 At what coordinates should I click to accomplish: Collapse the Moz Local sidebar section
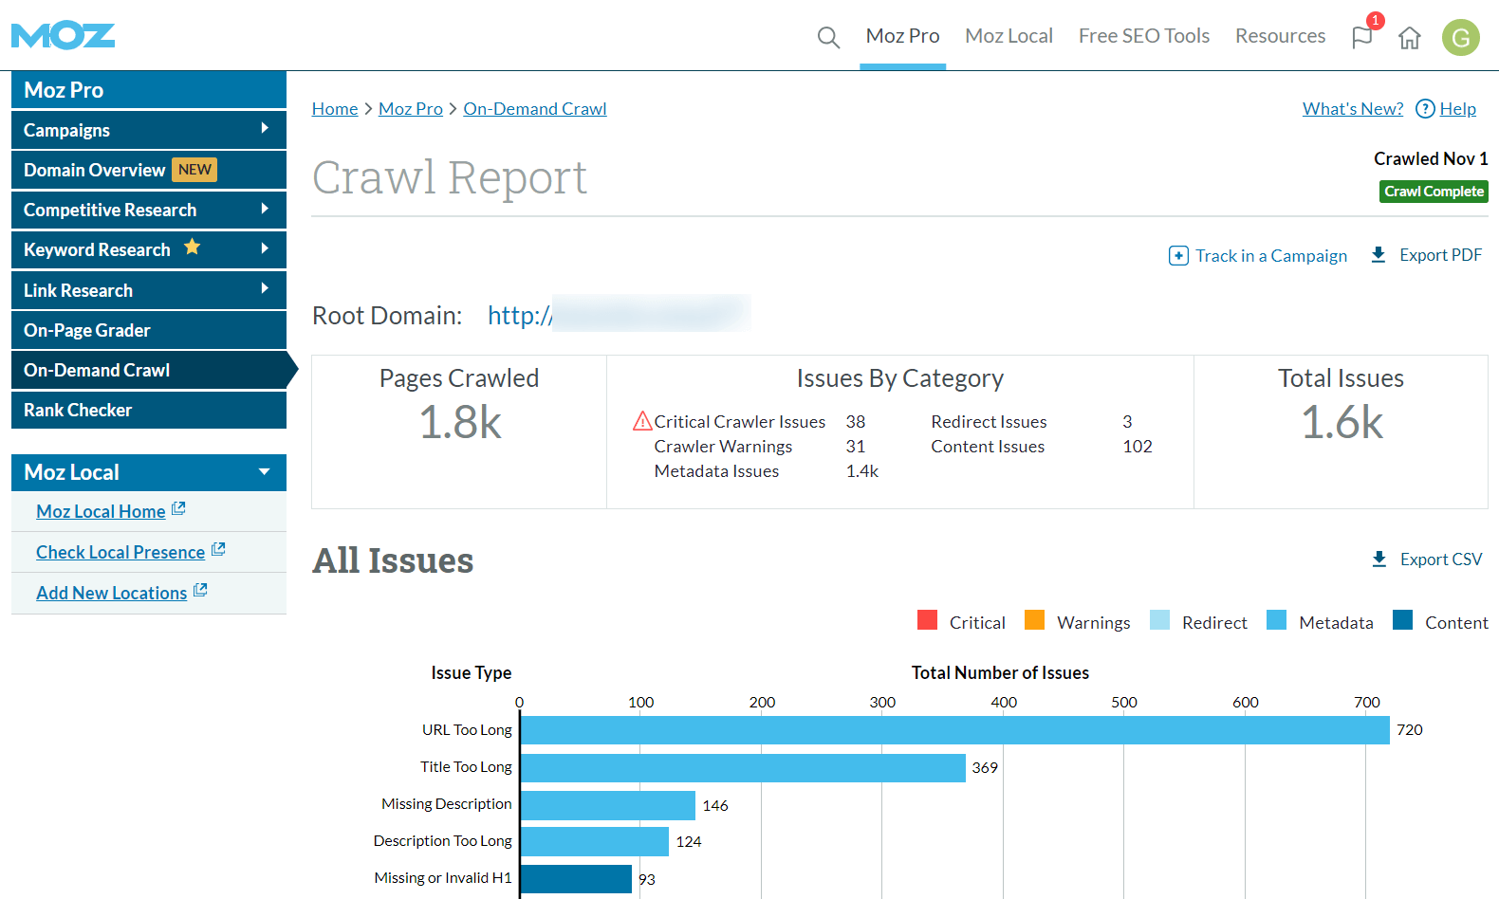(x=265, y=472)
